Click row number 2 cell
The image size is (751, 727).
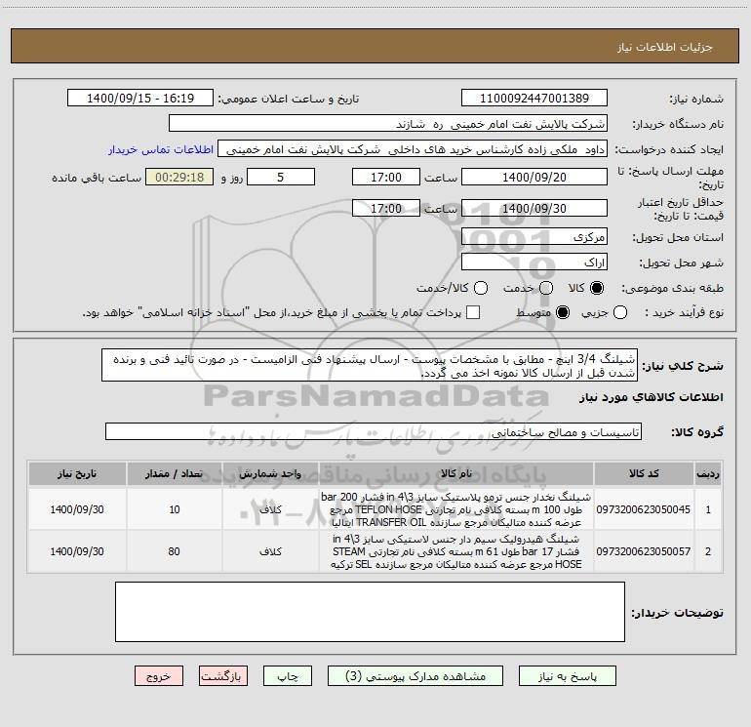point(708,551)
